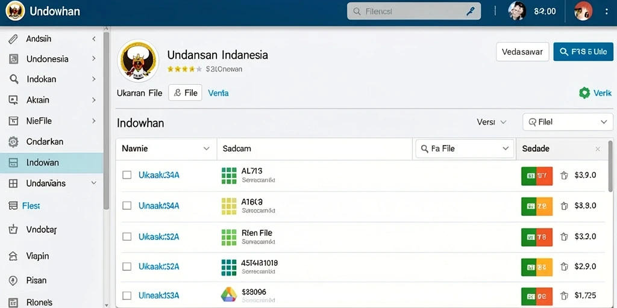Screen dimensions: 617x308
Task: Click the magnifier icon beside Indokan
Action: 14,79
